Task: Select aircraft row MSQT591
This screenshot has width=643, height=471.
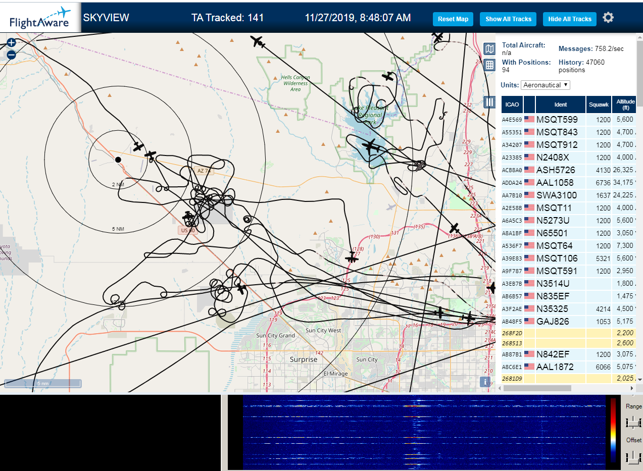Action: pos(569,271)
